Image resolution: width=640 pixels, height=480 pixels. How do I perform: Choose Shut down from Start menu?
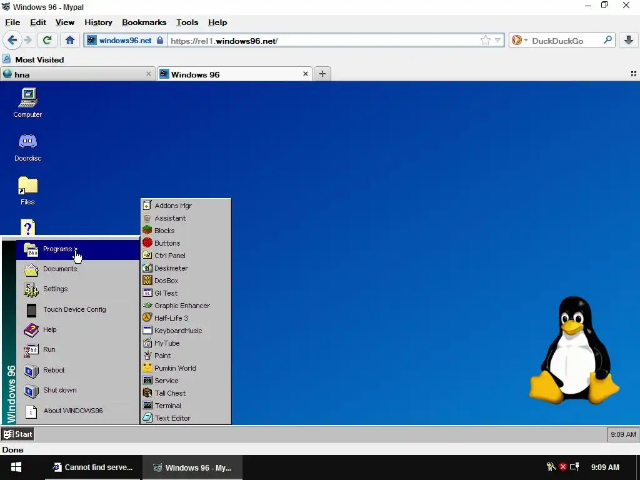click(78, 391)
